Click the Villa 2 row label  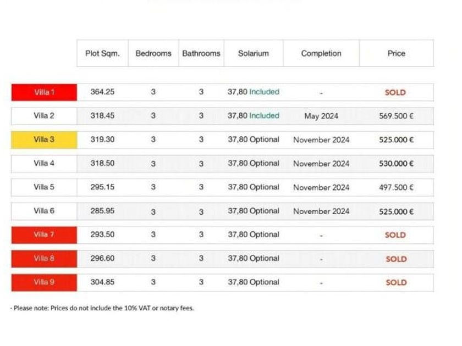click(x=44, y=116)
